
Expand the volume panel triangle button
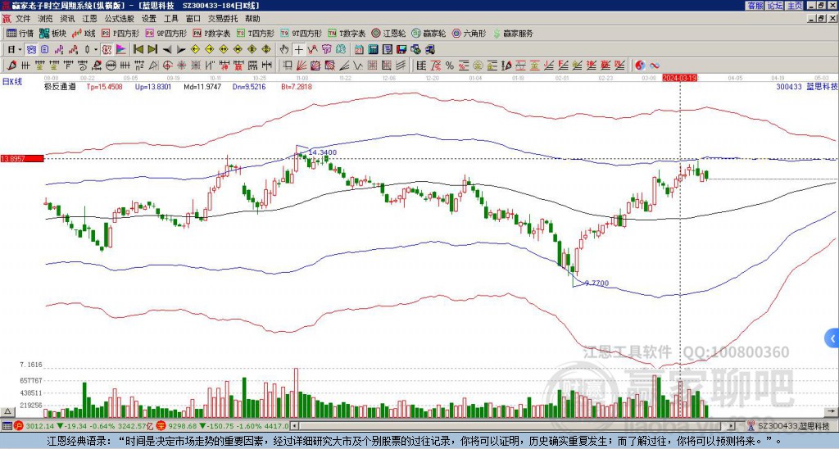tap(8, 412)
